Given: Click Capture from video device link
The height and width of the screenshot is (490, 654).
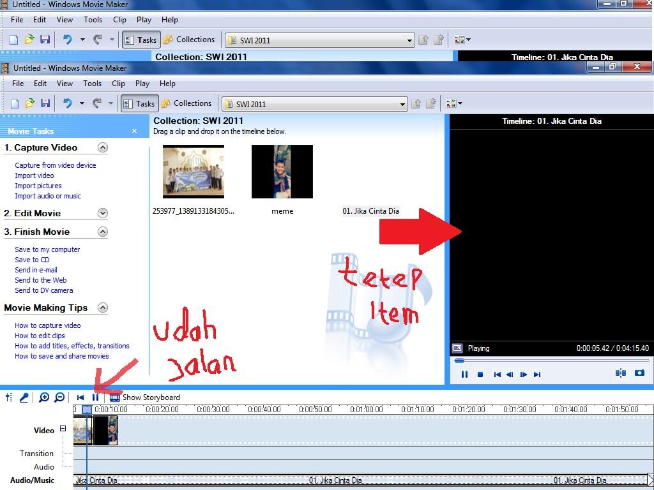Looking at the screenshot, I should coord(56,165).
